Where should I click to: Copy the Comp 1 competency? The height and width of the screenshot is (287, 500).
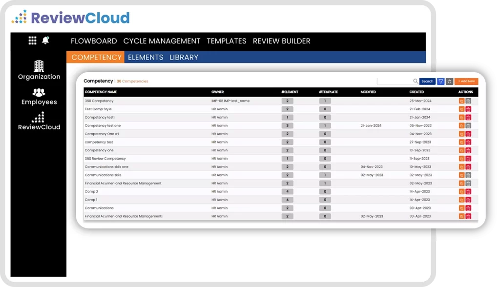[x=461, y=200]
